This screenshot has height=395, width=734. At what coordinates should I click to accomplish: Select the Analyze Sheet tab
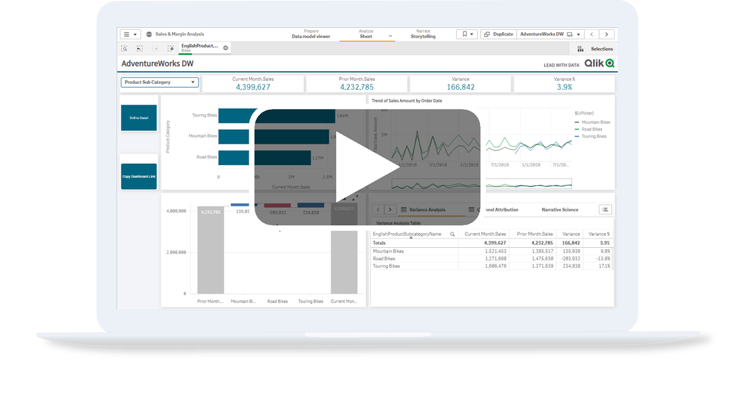366,34
